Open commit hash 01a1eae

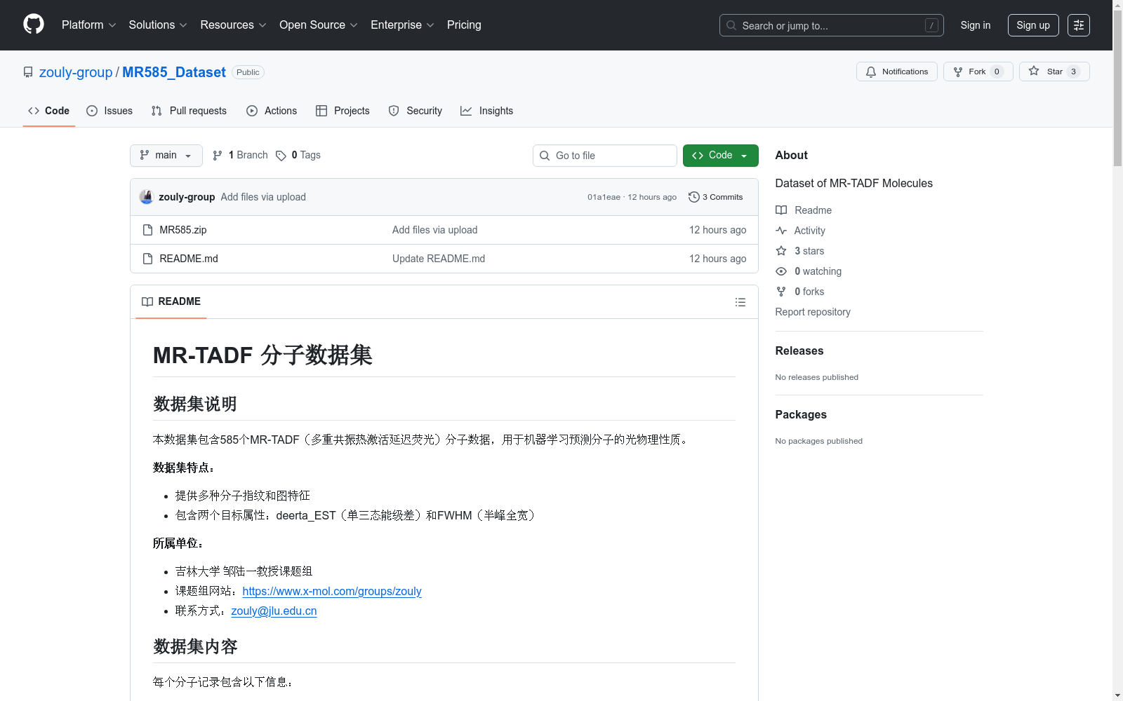[604, 197]
